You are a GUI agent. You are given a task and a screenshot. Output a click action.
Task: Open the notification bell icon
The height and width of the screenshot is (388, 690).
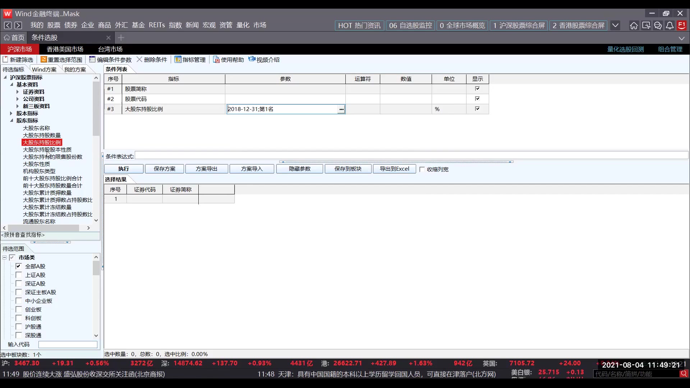[x=670, y=26]
